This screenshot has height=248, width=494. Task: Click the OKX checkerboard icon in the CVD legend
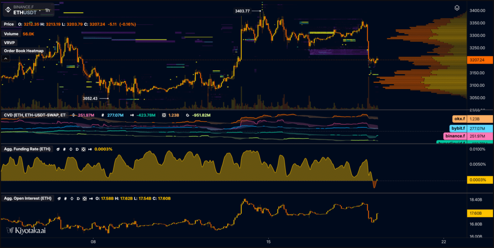click(164, 116)
